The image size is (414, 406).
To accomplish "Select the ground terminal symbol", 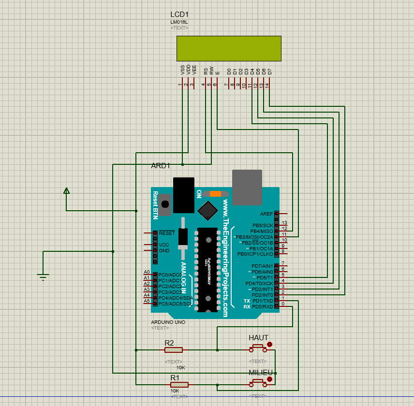I will click(43, 277).
